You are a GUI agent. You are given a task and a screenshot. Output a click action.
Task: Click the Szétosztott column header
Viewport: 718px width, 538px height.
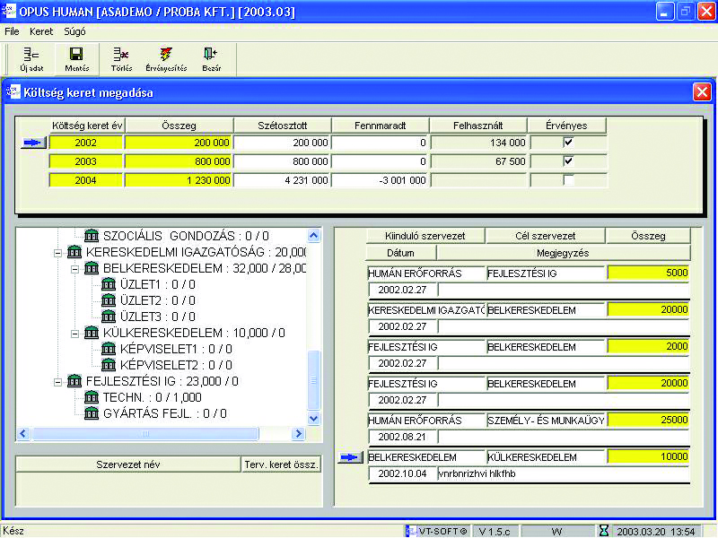(282, 126)
